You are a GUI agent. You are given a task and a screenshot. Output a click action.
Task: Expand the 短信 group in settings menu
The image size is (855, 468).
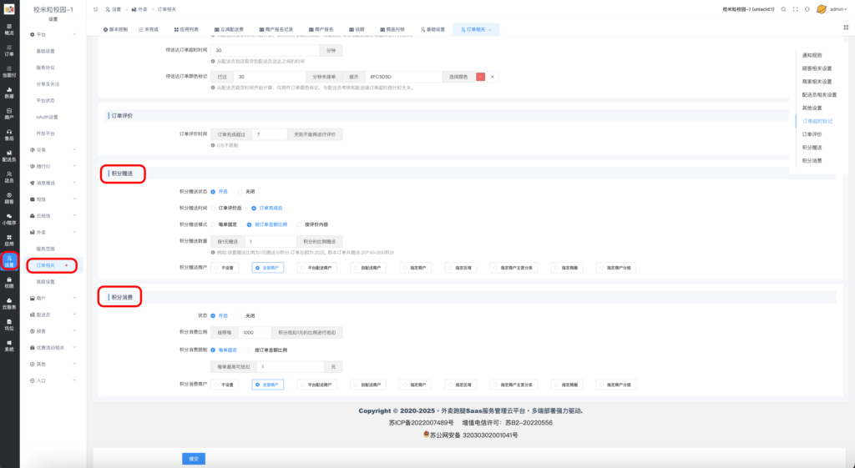tap(53, 199)
